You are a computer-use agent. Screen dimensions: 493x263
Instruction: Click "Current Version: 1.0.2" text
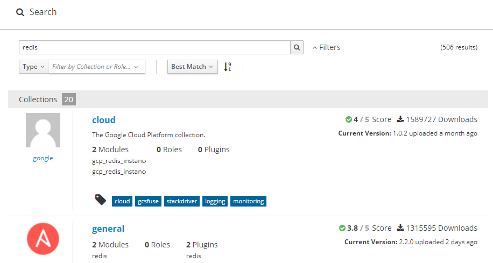(x=372, y=133)
